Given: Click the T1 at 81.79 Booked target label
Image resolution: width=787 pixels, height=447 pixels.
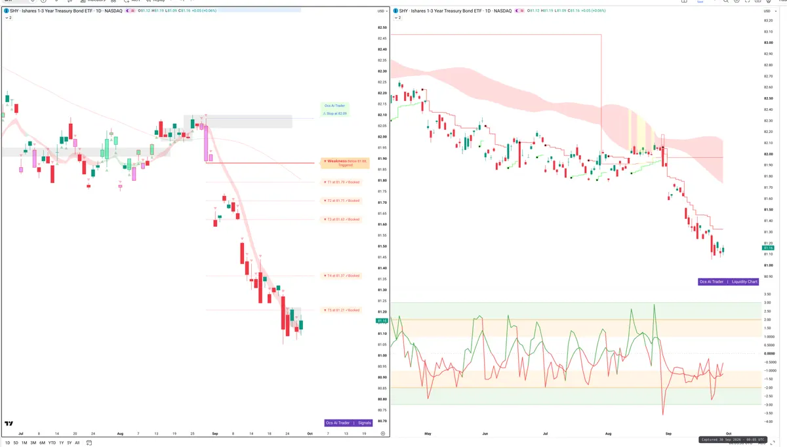Looking at the screenshot, I should 342,182.
